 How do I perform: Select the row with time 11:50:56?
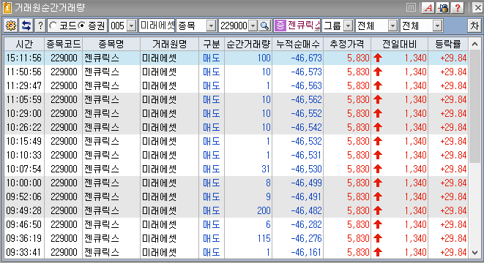point(236,72)
